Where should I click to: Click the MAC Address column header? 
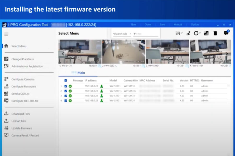point(147,80)
